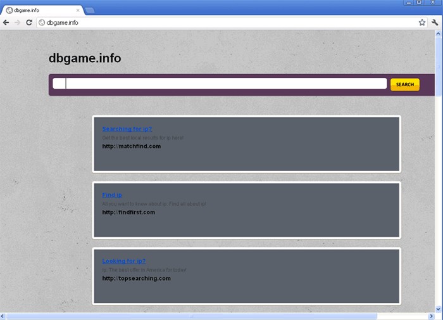Open the "Find ip" link
The width and height of the screenshot is (443, 320).
112,195
